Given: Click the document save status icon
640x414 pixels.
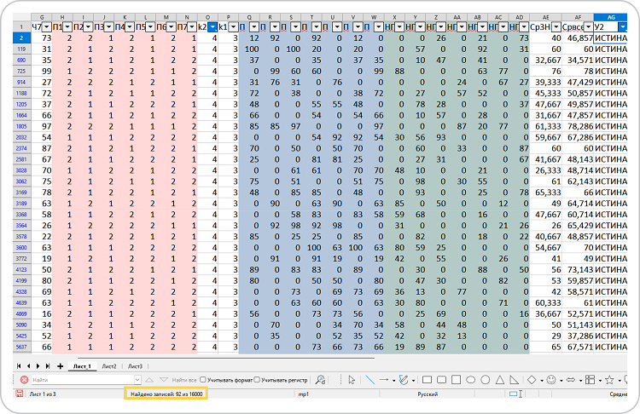Looking at the screenshot, I should pos(19,394).
